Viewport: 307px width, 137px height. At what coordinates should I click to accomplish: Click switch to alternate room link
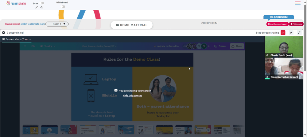(33, 24)
